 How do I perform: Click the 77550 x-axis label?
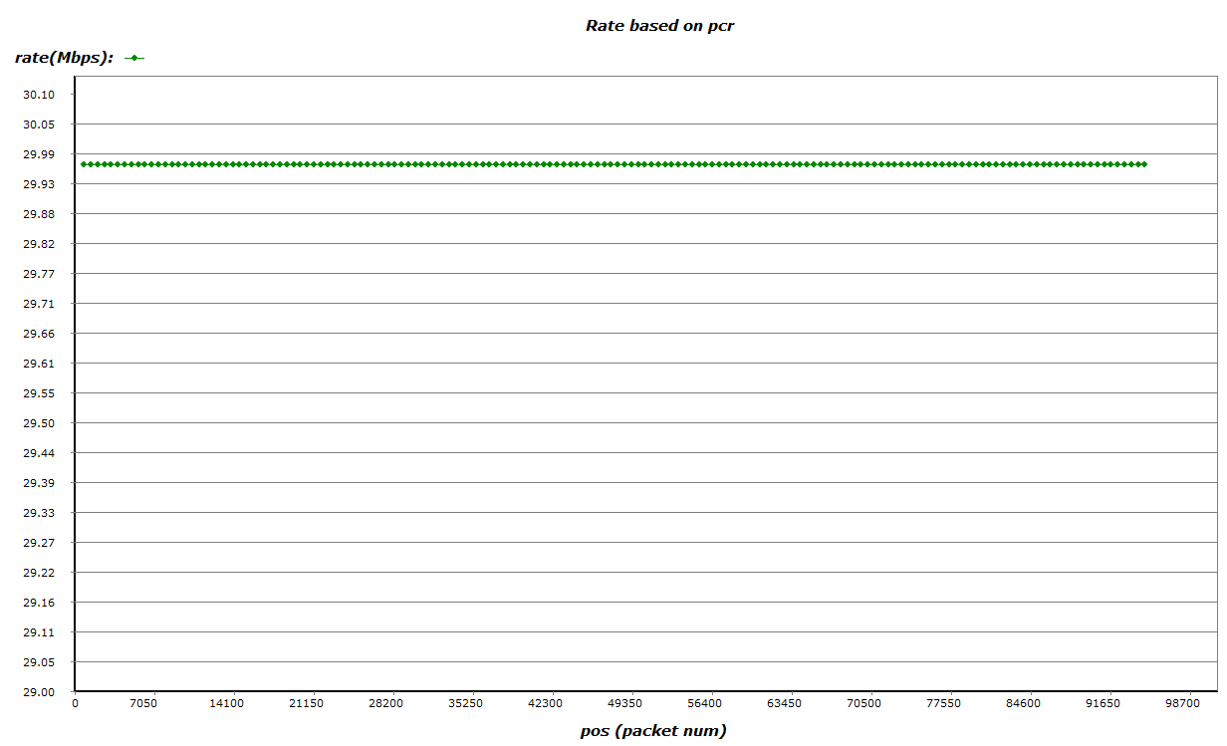(x=944, y=704)
